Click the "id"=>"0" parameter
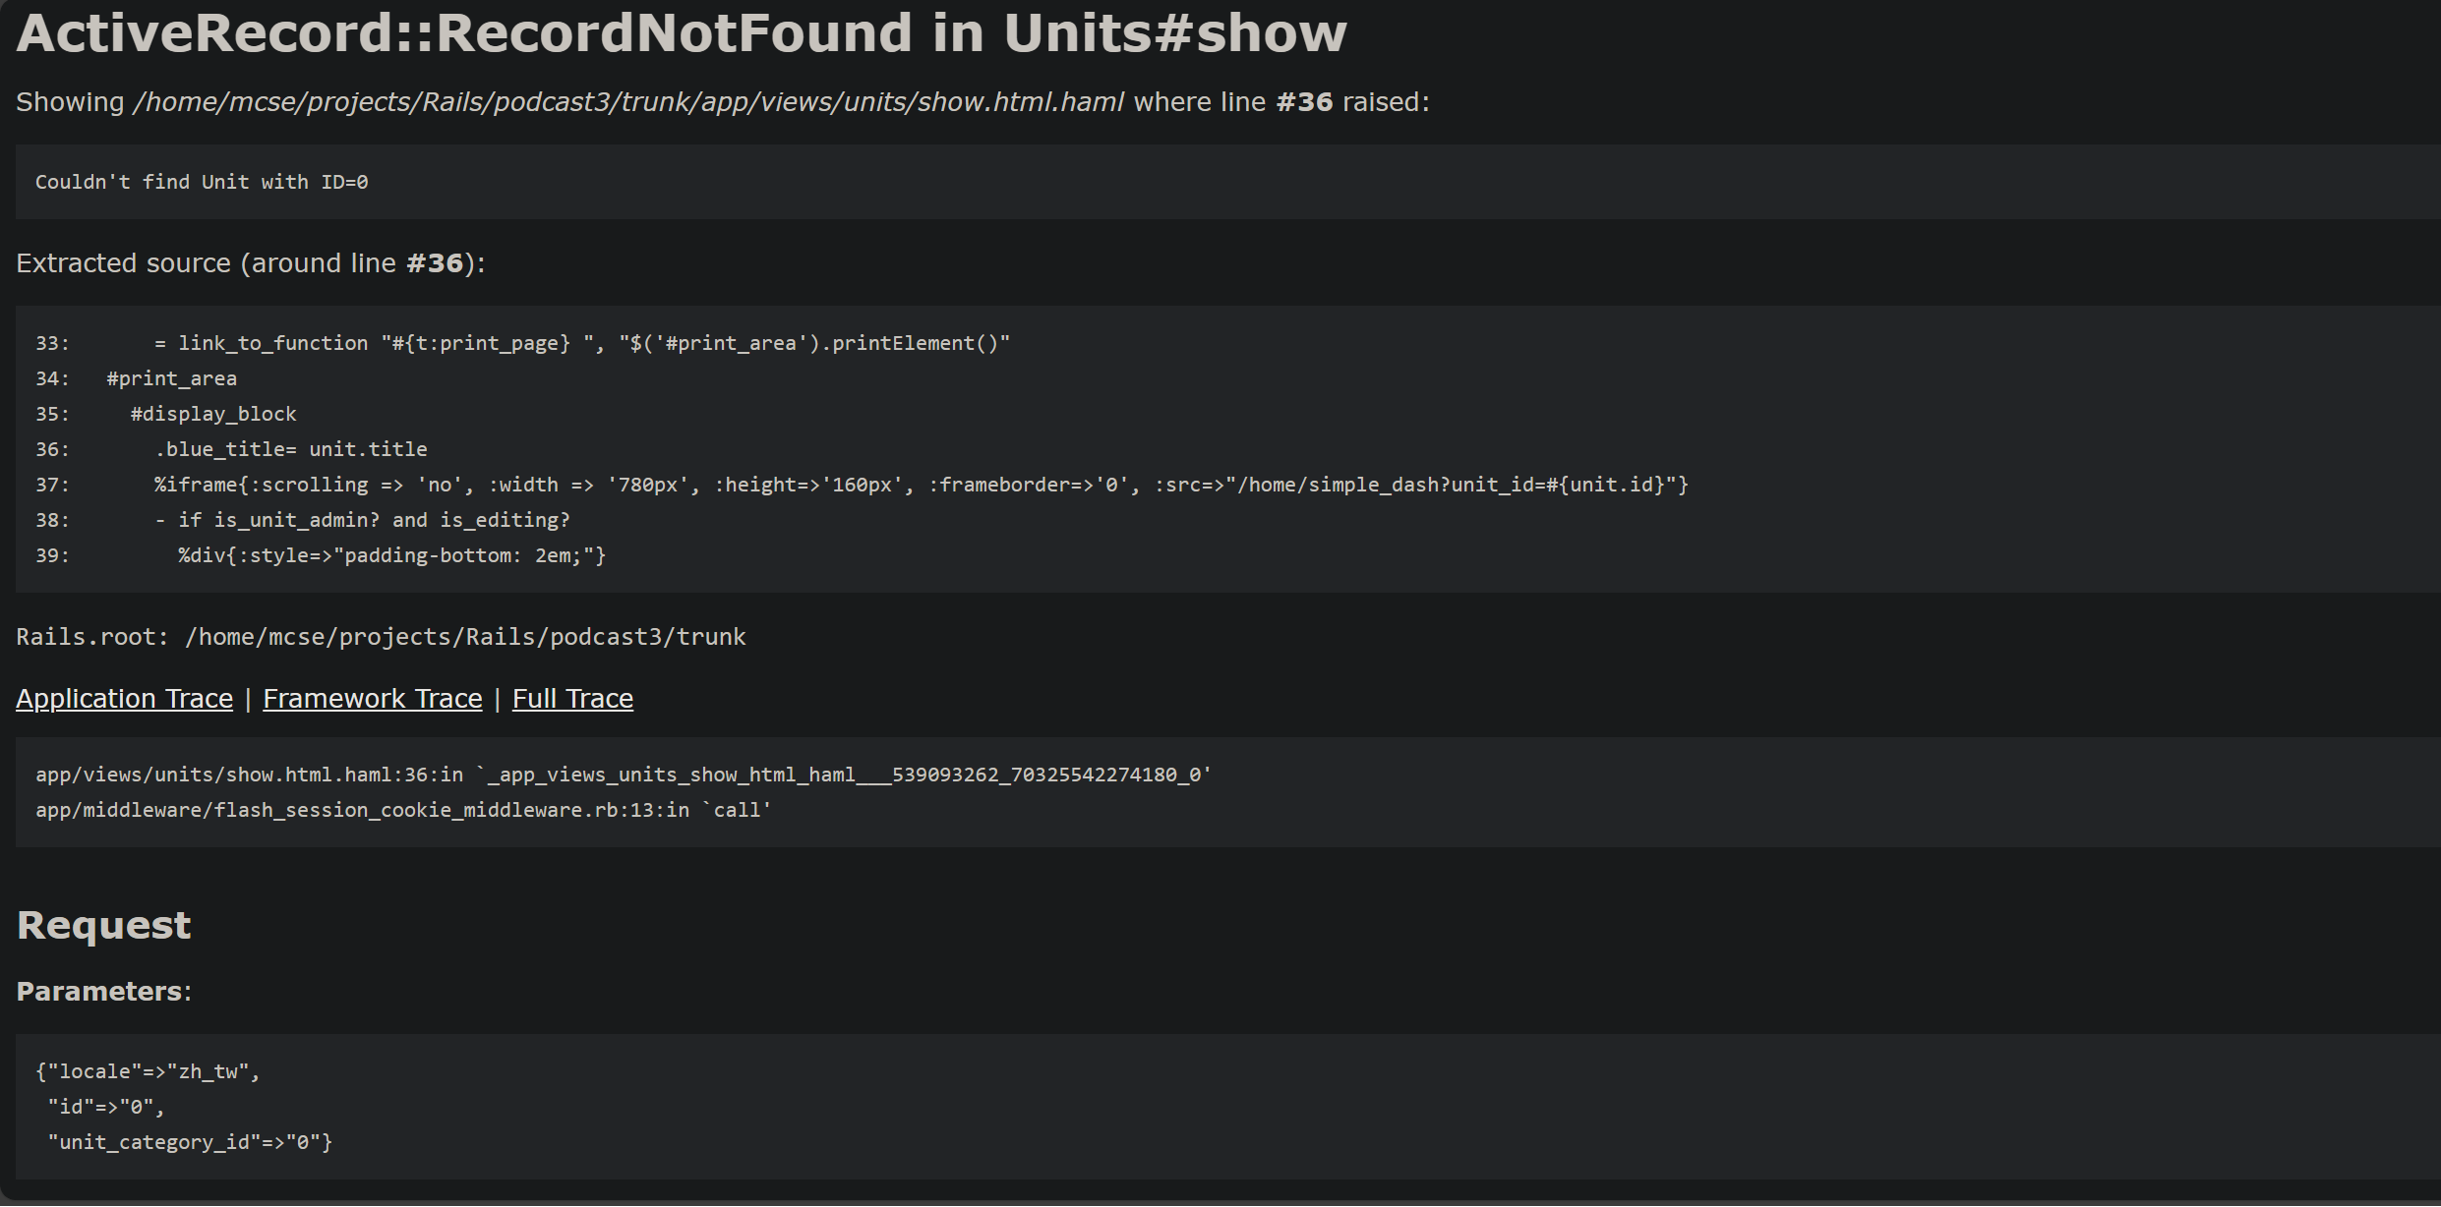Viewport: 2441px width, 1207px height. (106, 1107)
